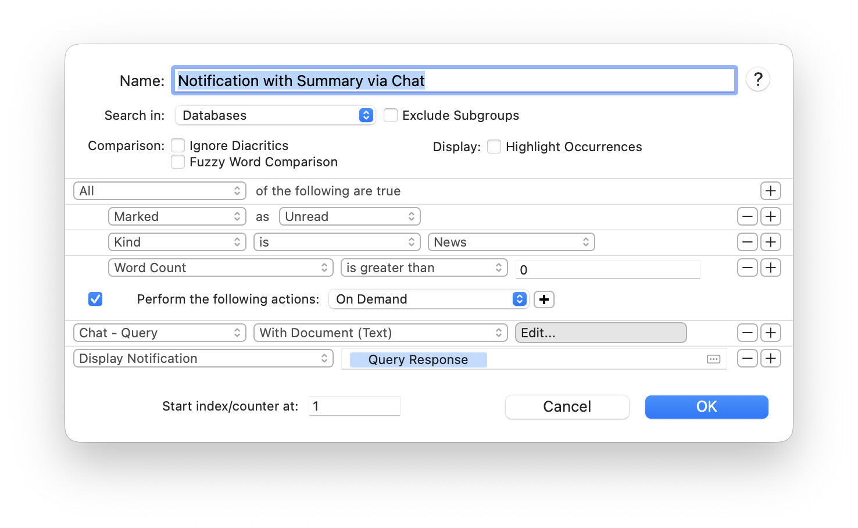The height and width of the screenshot is (528, 858).
Task: Toggle Ignore Diacritics option
Action: pos(178,145)
